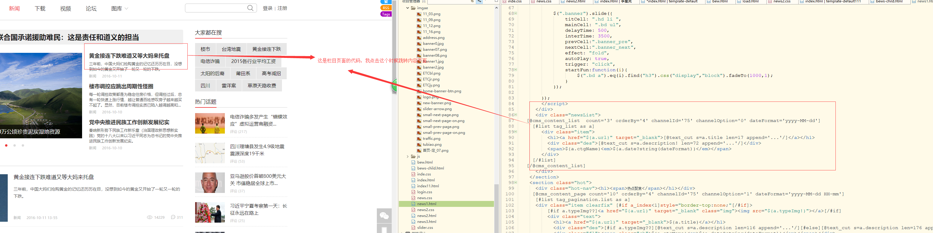This screenshot has height=233, width=933.
Task: Click the purple Tags badge
Action: tap(386, 15)
